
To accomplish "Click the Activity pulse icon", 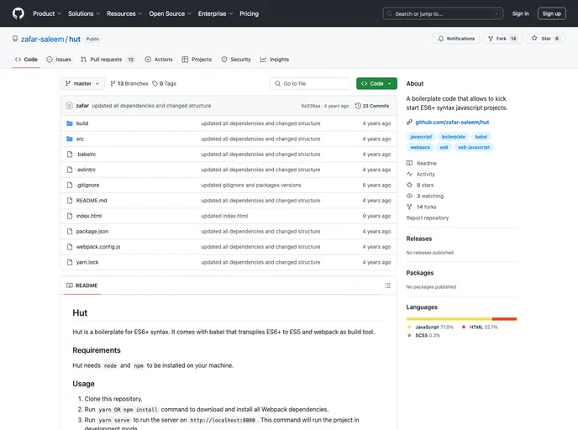I will pyautogui.click(x=410, y=174).
